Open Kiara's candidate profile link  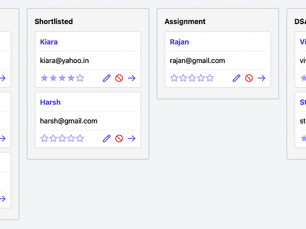click(49, 42)
